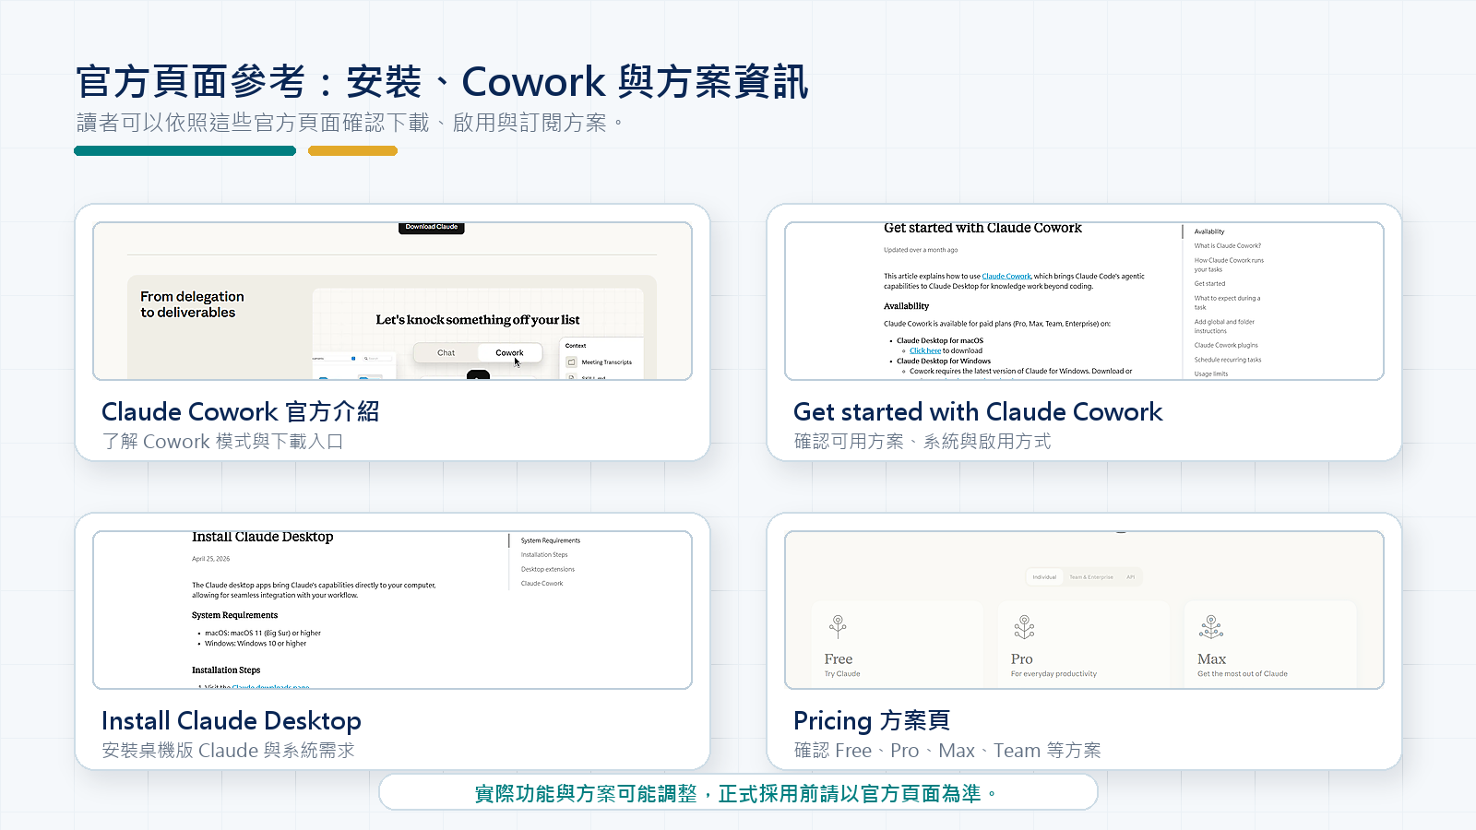Open 'What to expect during a task' link
The height and width of the screenshot is (830, 1476).
[x=1227, y=302]
